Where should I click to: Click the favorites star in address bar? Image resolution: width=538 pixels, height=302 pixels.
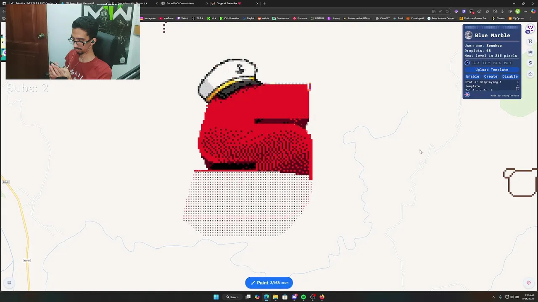click(x=447, y=11)
